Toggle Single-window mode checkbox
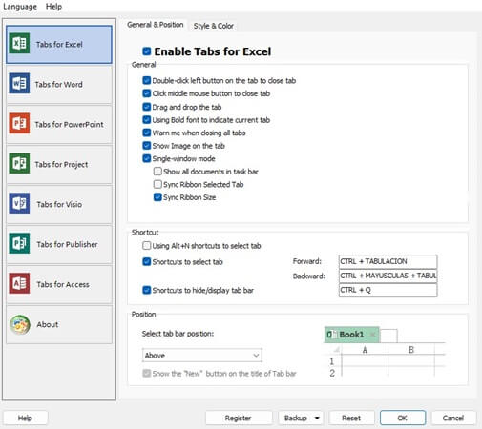482x429 pixels. (x=147, y=158)
